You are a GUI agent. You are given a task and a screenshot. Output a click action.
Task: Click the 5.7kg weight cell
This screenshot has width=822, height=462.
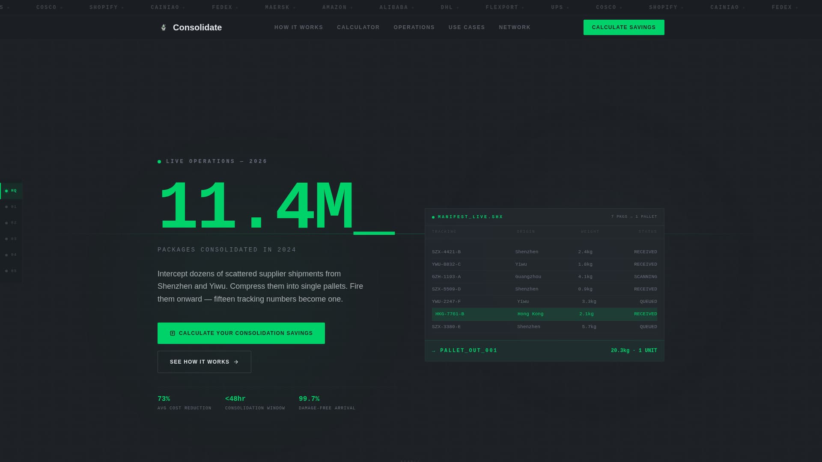[589, 327]
